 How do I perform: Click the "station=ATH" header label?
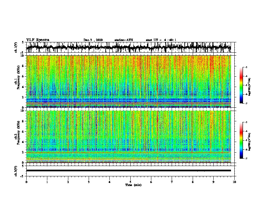pyautogui.click(x=124, y=40)
